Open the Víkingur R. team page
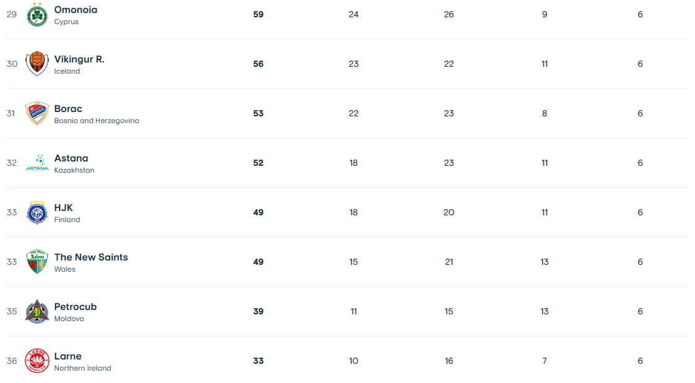695x383 pixels. [79, 59]
